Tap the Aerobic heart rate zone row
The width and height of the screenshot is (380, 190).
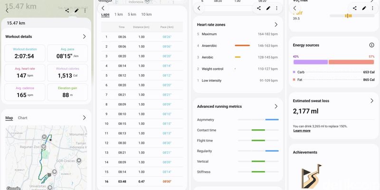click(237, 57)
